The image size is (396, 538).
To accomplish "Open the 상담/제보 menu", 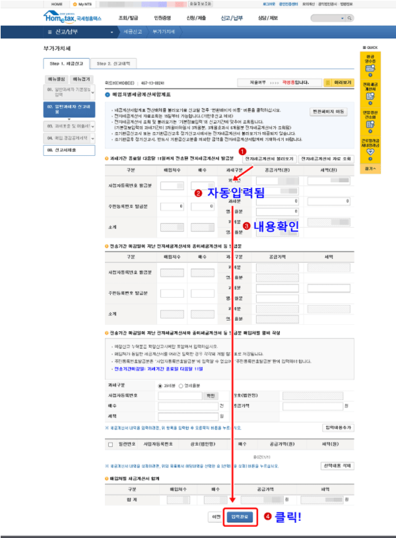I will point(268,18).
